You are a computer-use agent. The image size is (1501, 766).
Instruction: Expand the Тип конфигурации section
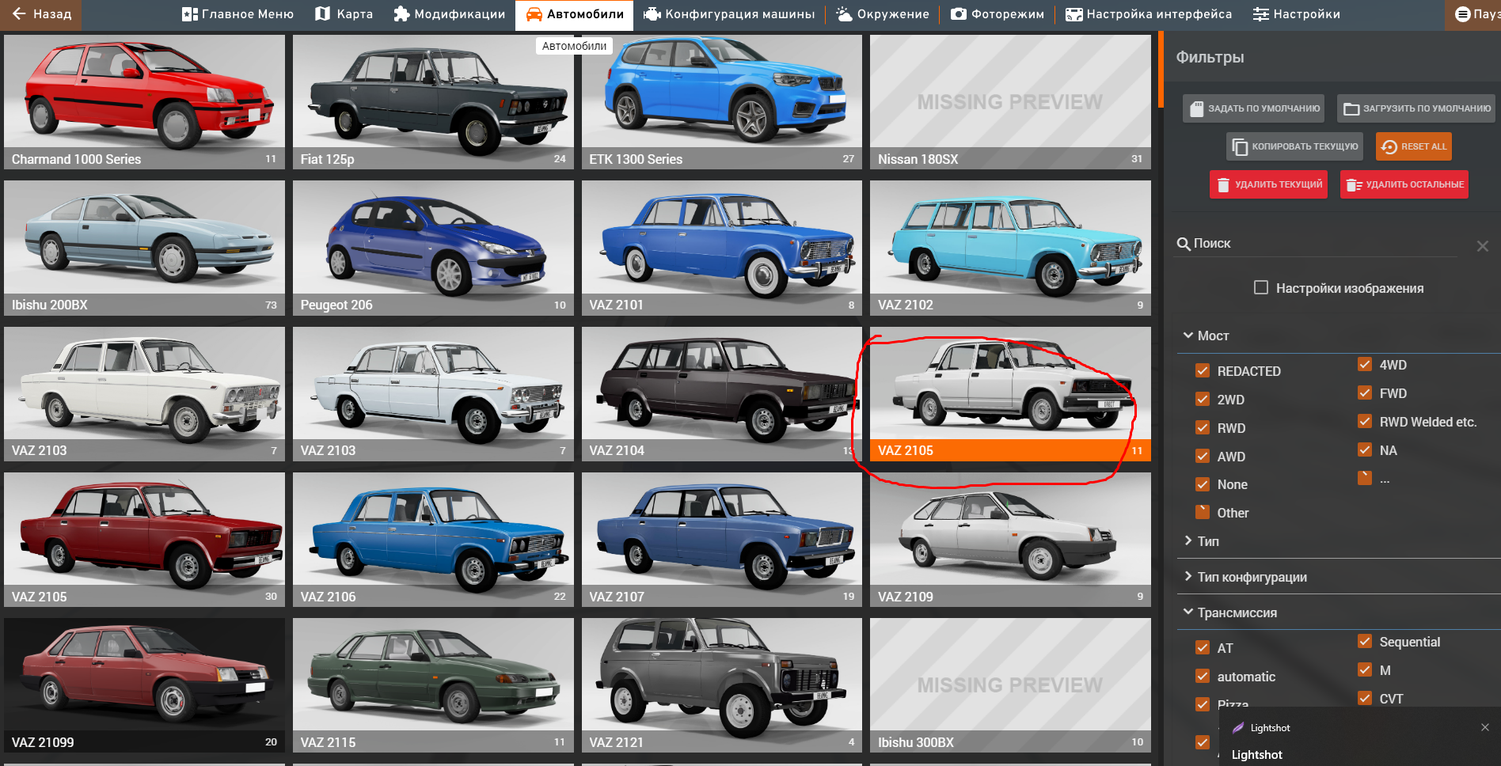pyautogui.click(x=1338, y=577)
